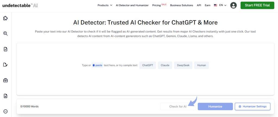Load the Claude sample text
The width and height of the screenshot is (278, 117).
[165, 65]
